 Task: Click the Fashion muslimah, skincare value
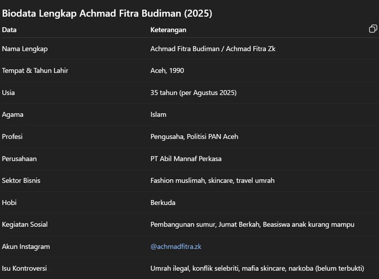coord(213,181)
